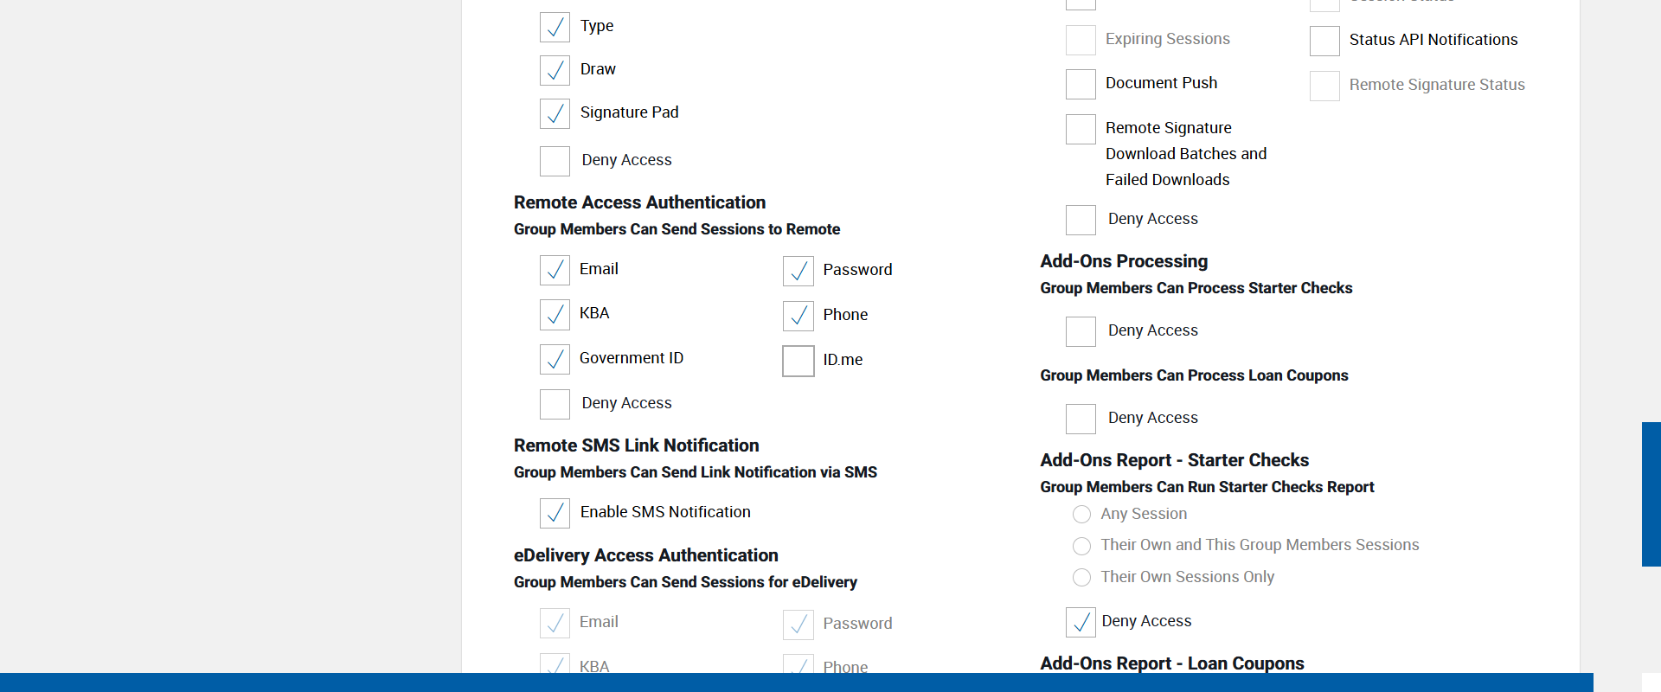Viewport: 1661px width, 692px height.
Task: Select Their Own and This Group Members Sessions
Action: coord(1081,546)
